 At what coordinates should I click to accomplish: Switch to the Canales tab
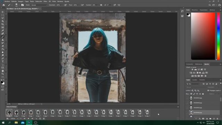coord(195,80)
